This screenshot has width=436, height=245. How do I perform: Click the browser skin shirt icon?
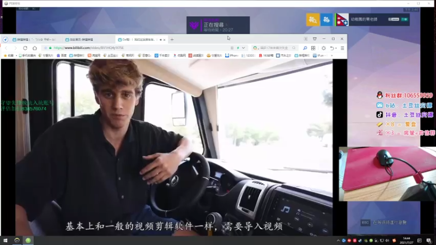tap(314, 39)
